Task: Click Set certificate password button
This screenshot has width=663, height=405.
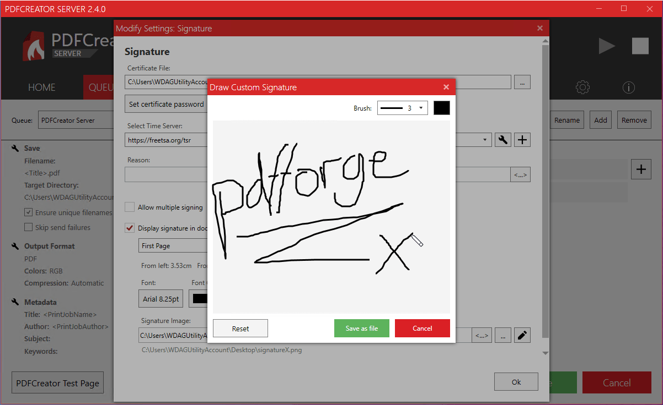Action: tap(166, 104)
